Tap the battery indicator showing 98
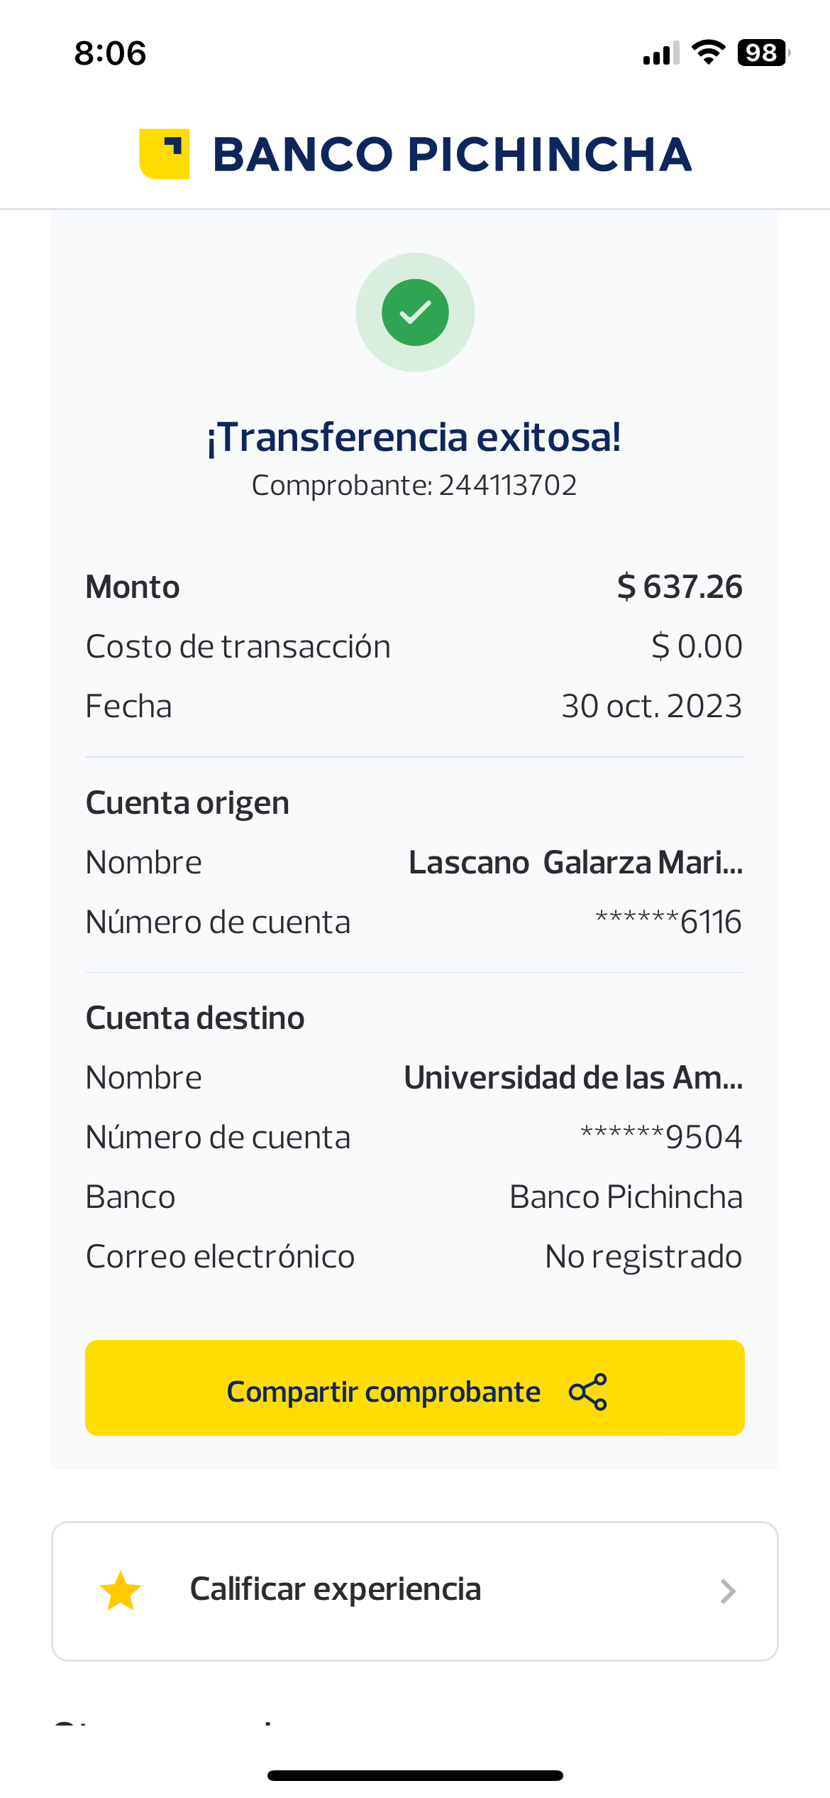Viewport: 830px width, 1798px height. point(763,53)
